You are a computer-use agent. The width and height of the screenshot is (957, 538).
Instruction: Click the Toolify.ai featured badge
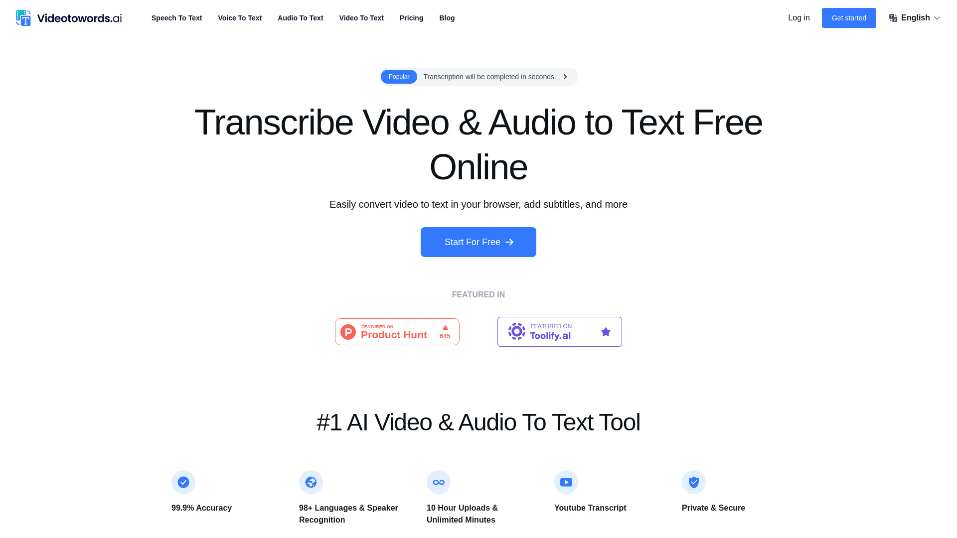pyautogui.click(x=559, y=332)
